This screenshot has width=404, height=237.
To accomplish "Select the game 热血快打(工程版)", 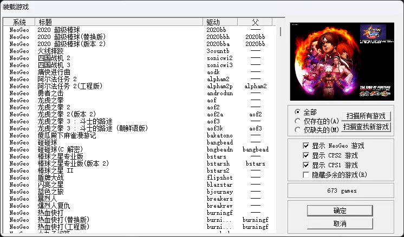I will [x=139, y=227].
